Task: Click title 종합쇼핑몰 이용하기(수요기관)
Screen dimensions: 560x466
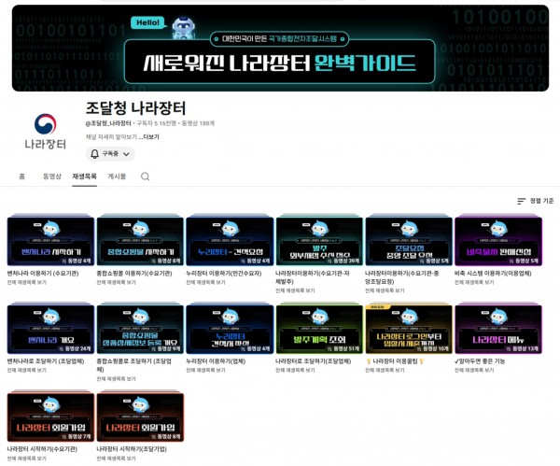Action: pos(134,274)
